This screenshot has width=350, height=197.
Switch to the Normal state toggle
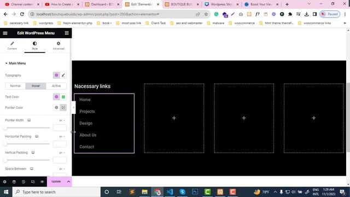(x=15, y=86)
